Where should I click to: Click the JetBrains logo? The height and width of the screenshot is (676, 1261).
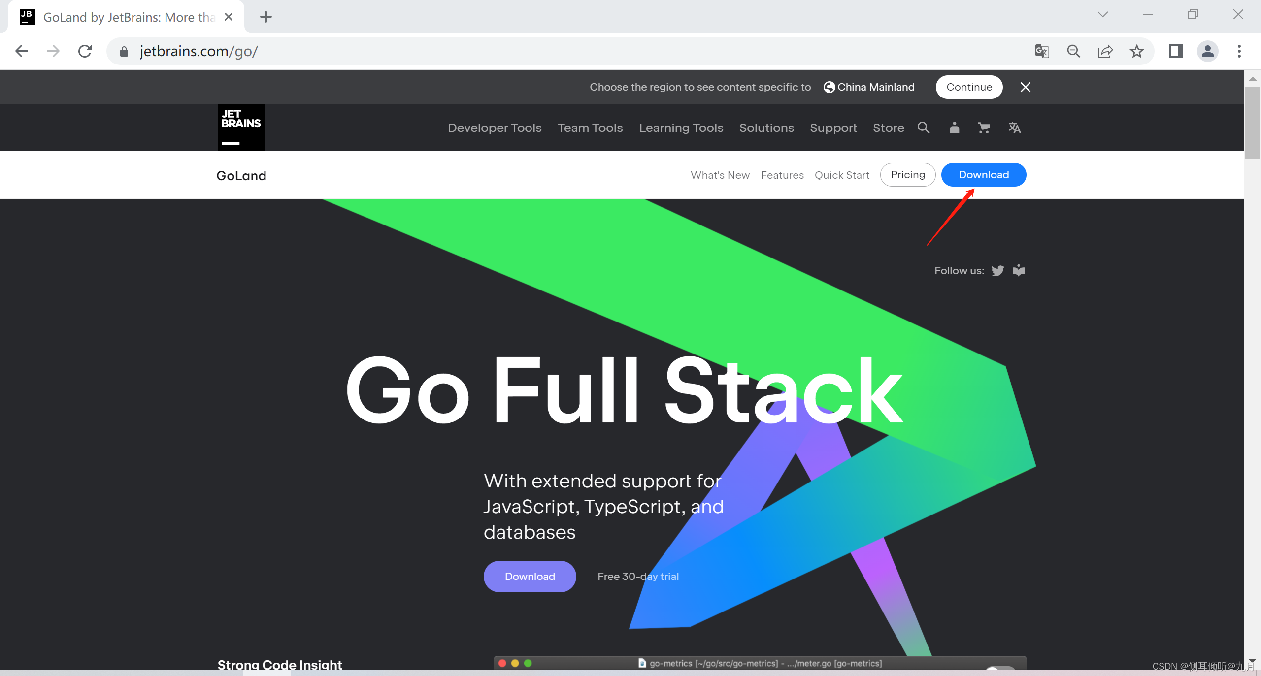pos(241,128)
